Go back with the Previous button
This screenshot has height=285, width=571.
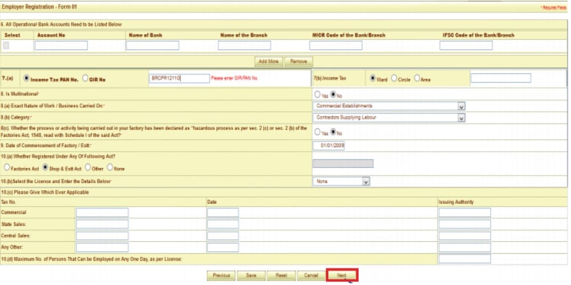pyautogui.click(x=221, y=275)
